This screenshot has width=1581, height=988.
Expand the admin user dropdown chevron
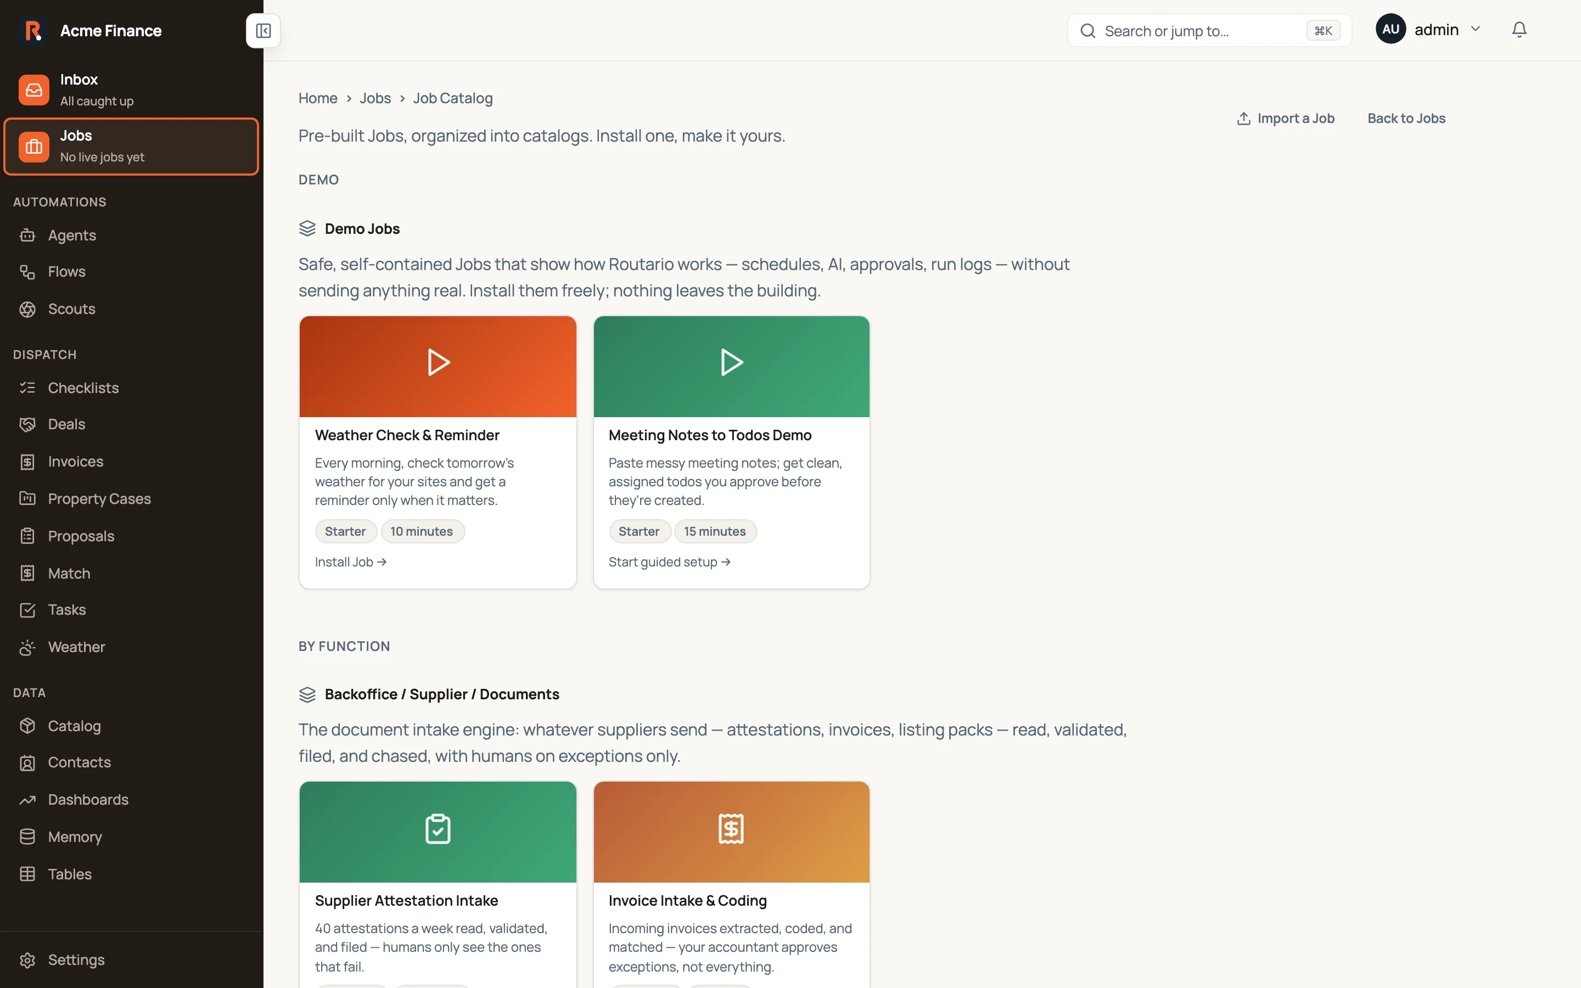pos(1475,30)
